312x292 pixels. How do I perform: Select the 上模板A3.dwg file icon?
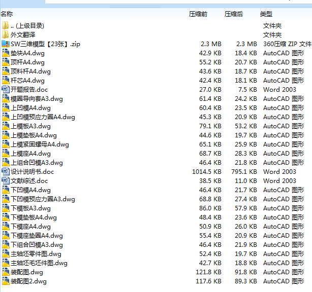click(x=6, y=126)
